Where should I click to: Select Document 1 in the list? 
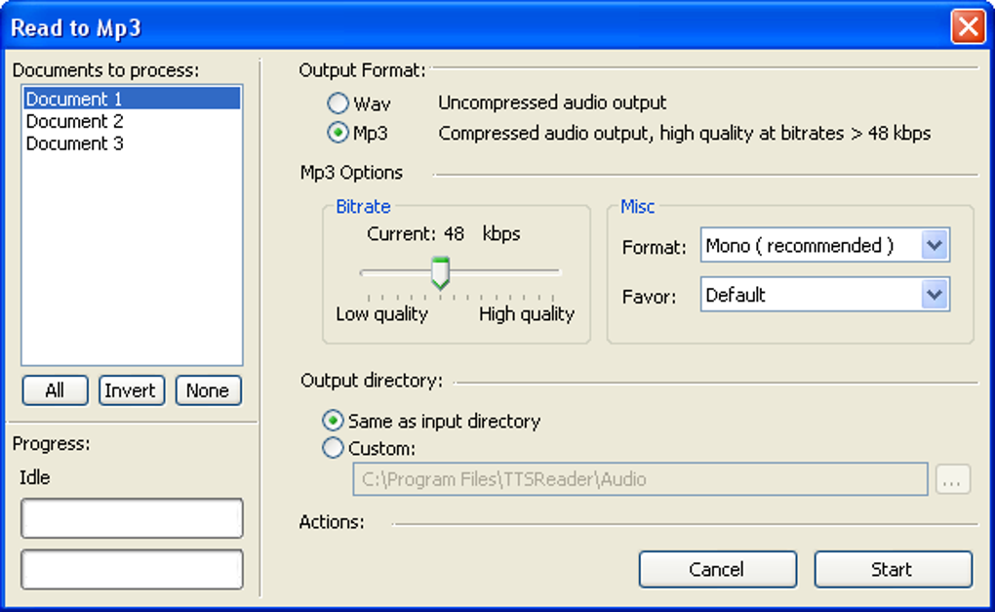pos(132,99)
